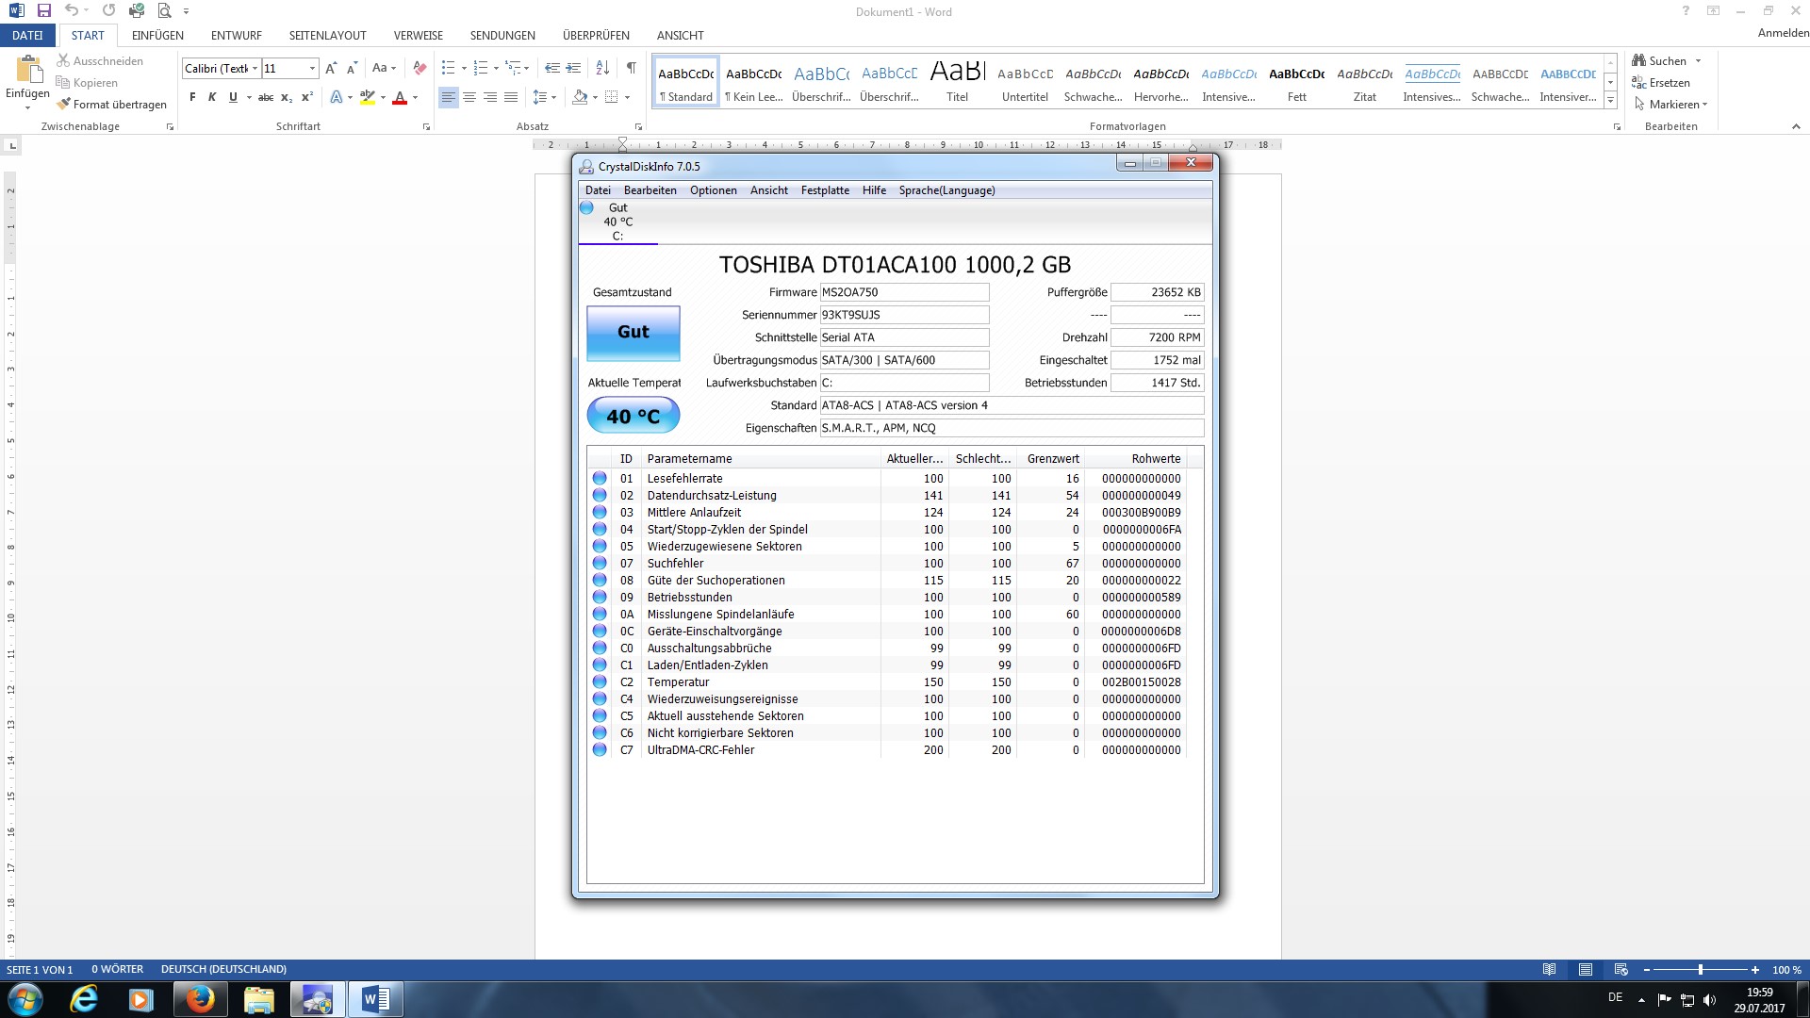This screenshot has height=1018, width=1810.
Task: Clear all formatting with the eraser icon
Action: point(420,69)
